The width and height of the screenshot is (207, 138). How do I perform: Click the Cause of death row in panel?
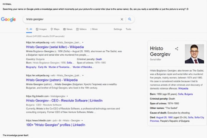[x=170, y=113]
